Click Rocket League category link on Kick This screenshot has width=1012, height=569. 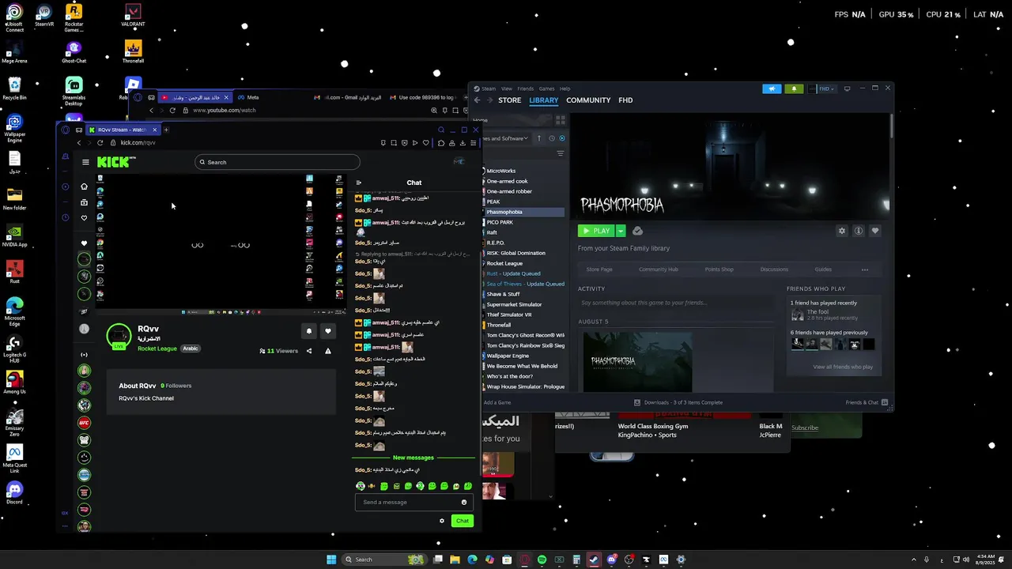pyautogui.click(x=157, y=349)
